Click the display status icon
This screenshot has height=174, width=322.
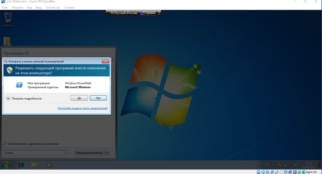[x=286, y=172]
